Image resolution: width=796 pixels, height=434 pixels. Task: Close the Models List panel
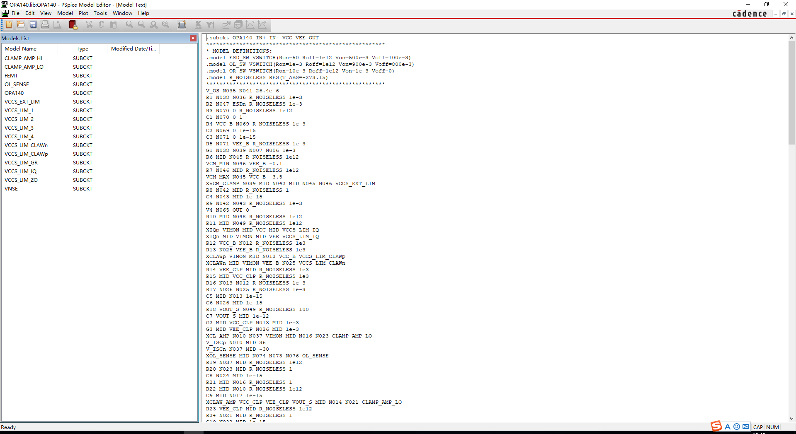tap(193, 38)
